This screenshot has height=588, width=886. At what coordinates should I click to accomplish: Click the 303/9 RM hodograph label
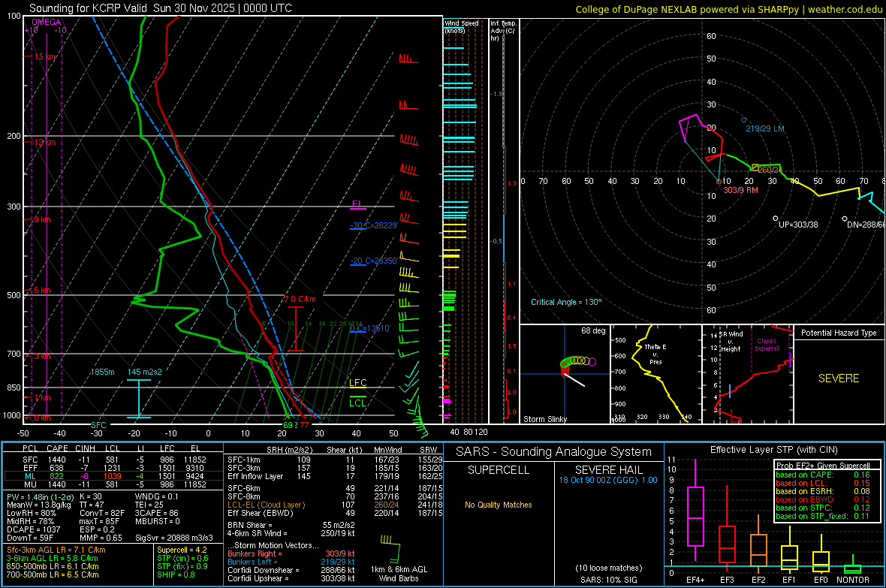point(741,190)
